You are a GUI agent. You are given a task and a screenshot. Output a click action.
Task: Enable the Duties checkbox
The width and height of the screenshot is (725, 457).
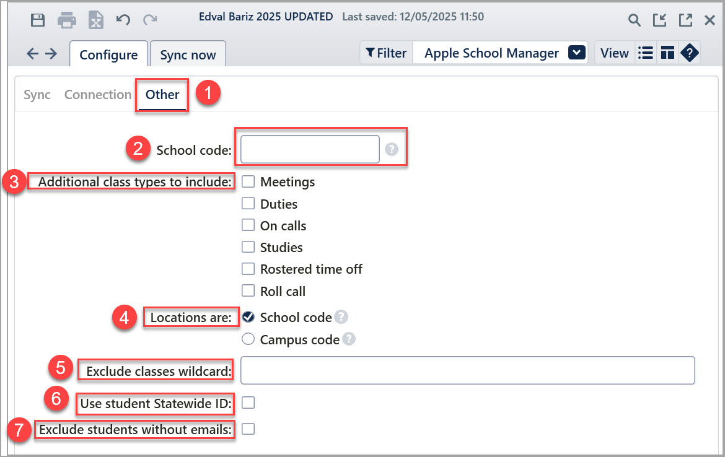(248, 203)
